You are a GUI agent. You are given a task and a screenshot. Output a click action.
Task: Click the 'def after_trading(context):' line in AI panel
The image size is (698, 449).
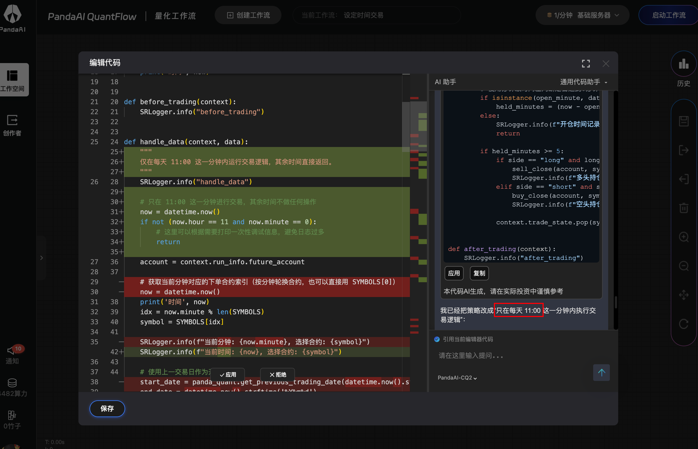point(502,249)
